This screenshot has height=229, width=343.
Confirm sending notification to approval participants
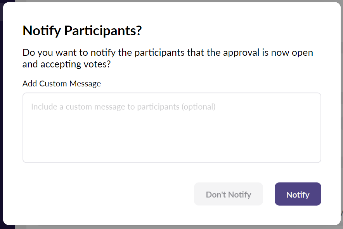tap(298, 194)
